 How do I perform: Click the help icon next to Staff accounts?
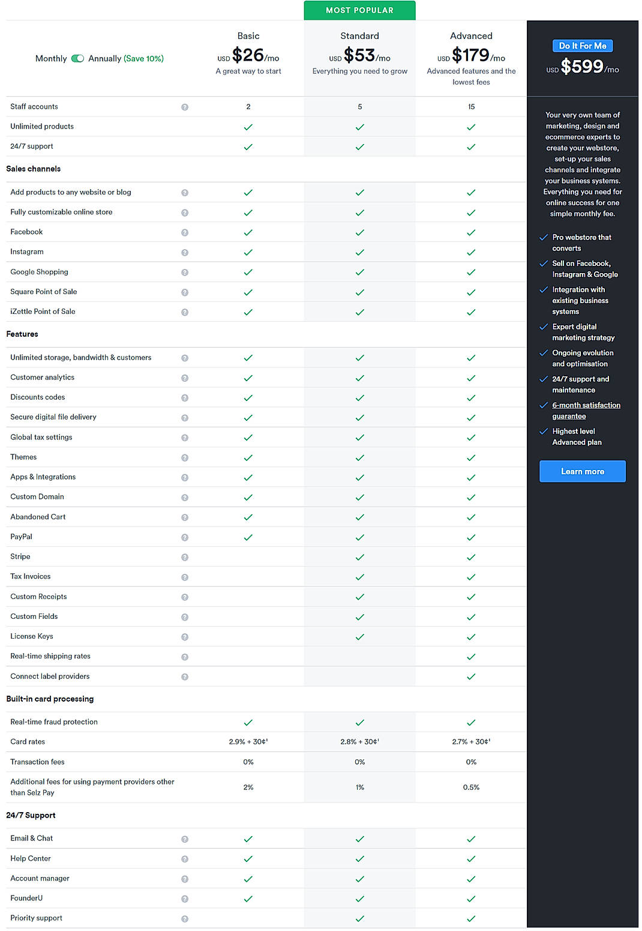pyautogui.click(x=185, y=107)
